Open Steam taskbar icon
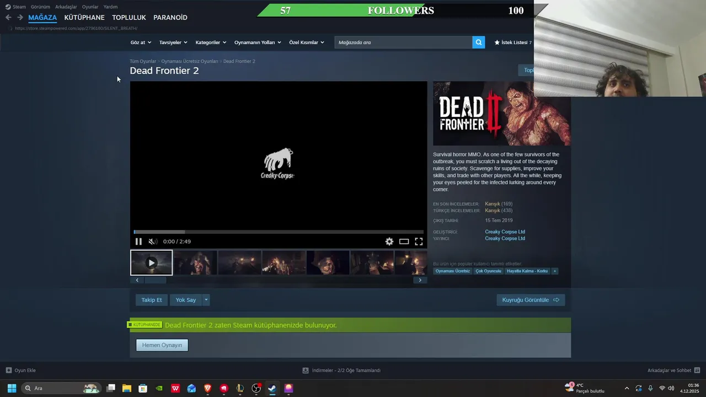The image size is (706, 397). coord(272,388)
